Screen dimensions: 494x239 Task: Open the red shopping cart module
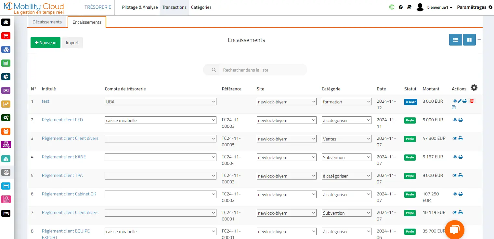[6, 36]
